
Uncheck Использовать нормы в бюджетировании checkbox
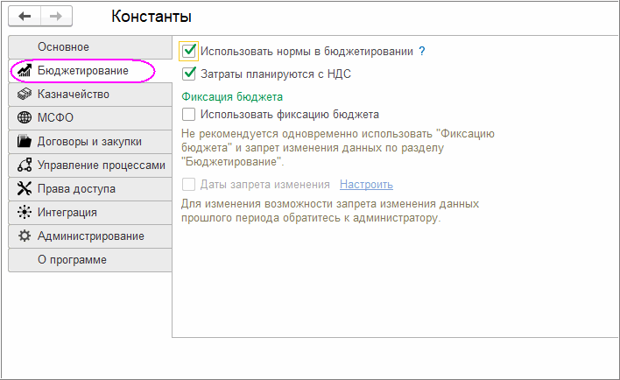click(189, 52)
